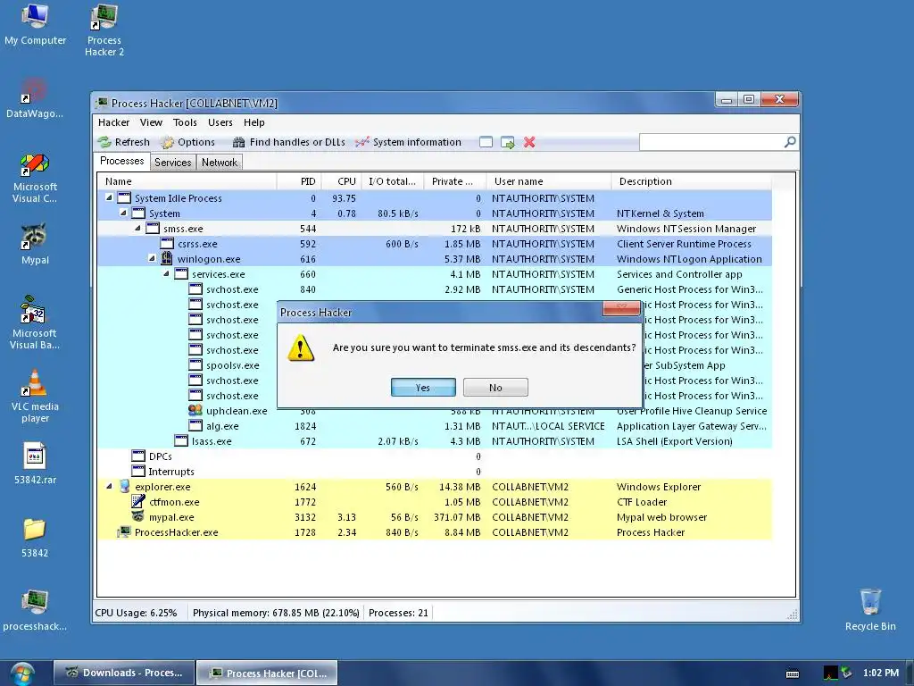Confirm termination with the Yes button

coord(423,388)
